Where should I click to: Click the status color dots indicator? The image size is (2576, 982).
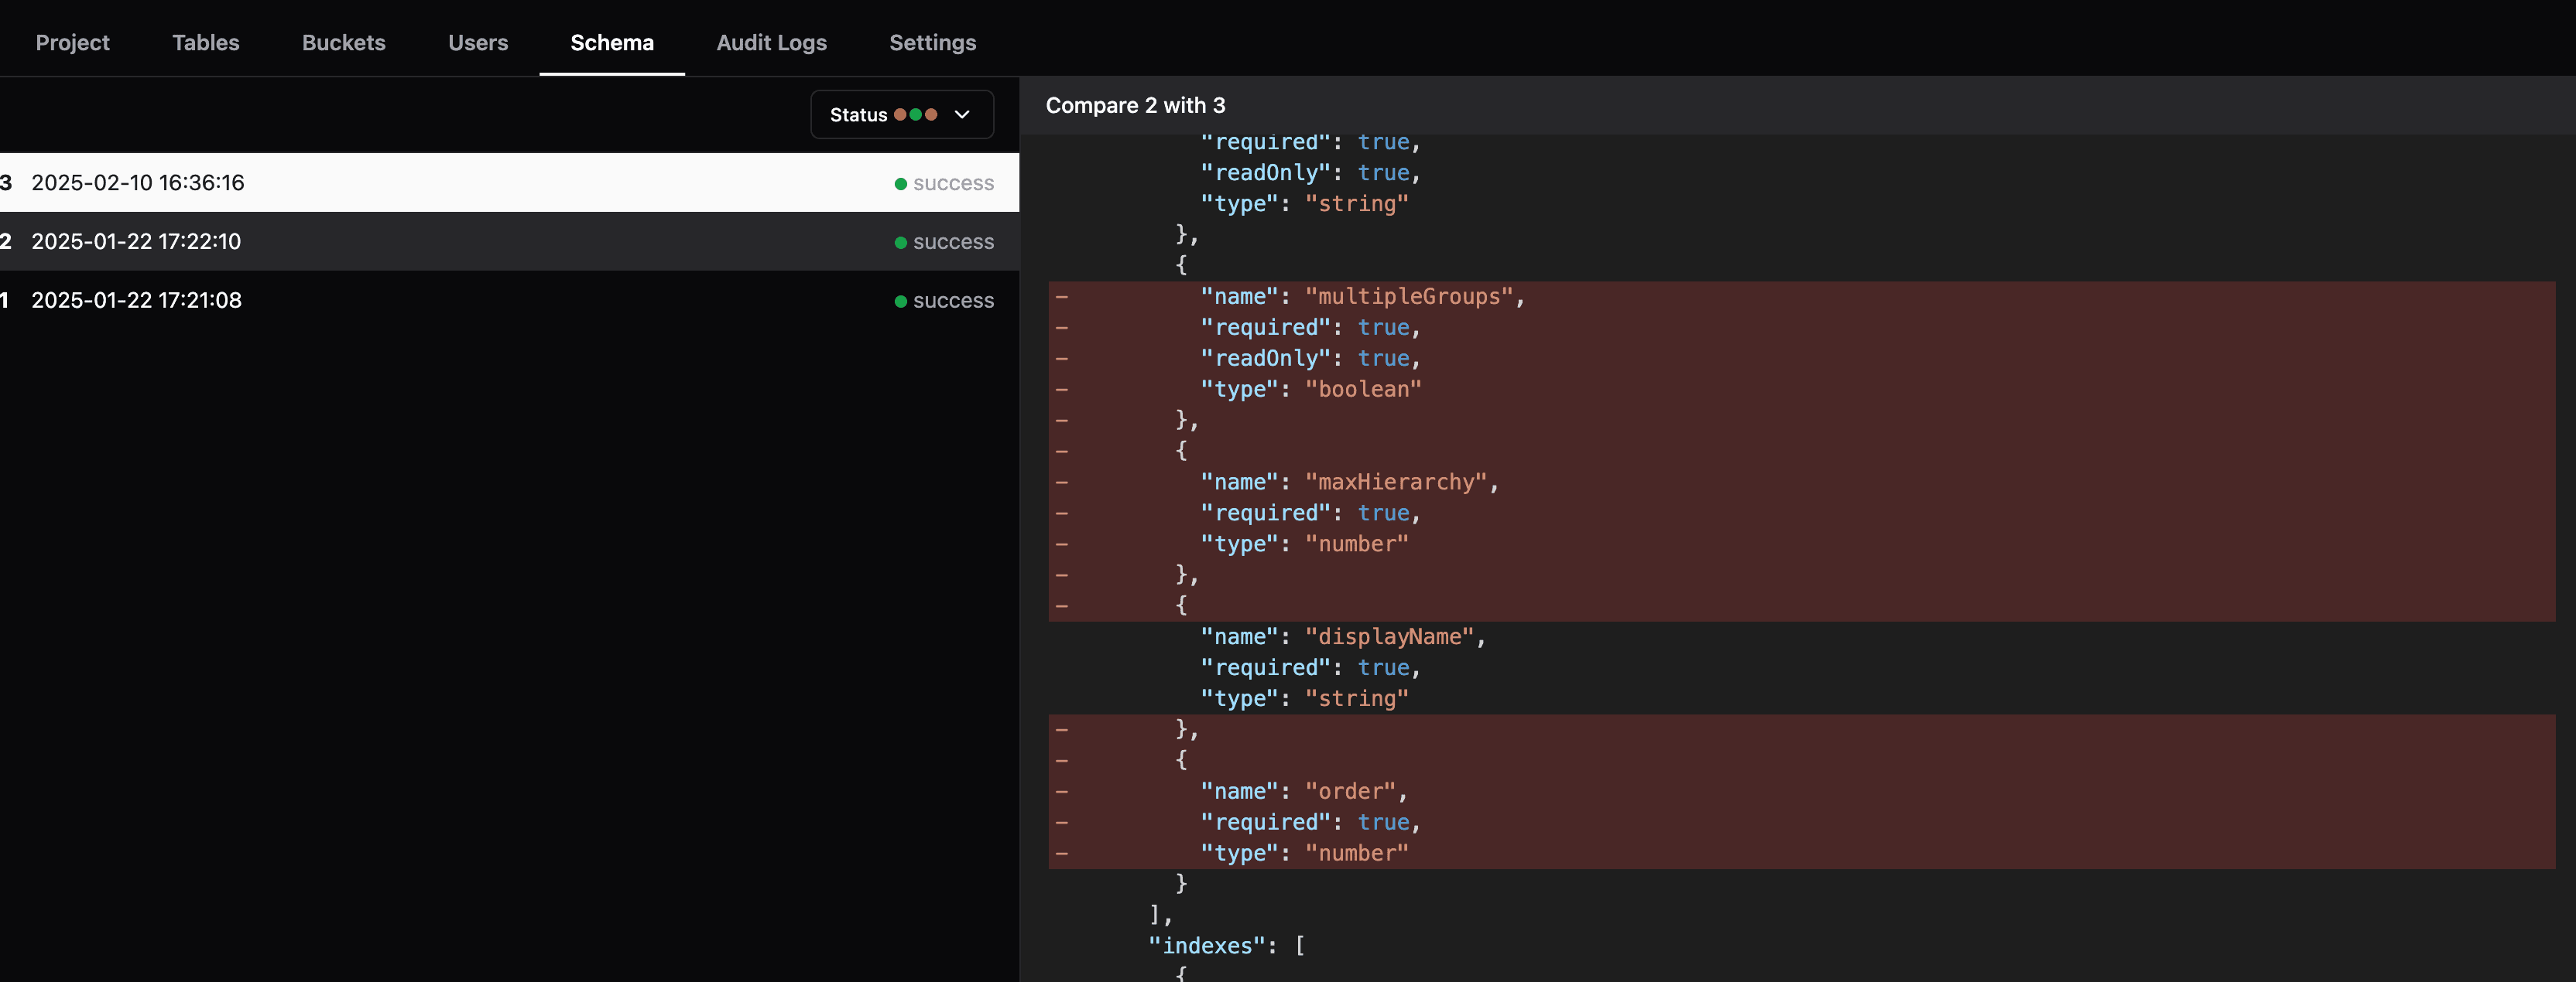(x=915, y=115)
